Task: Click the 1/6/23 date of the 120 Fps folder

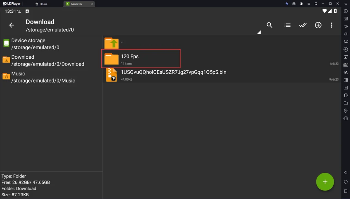Action: click(x=334, y=64)
